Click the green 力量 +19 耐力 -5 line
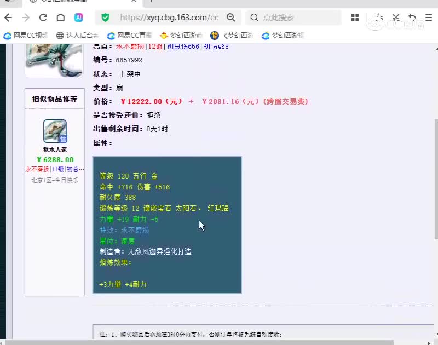The width and height of the screenshot is (438, 345). coord(129,219)
